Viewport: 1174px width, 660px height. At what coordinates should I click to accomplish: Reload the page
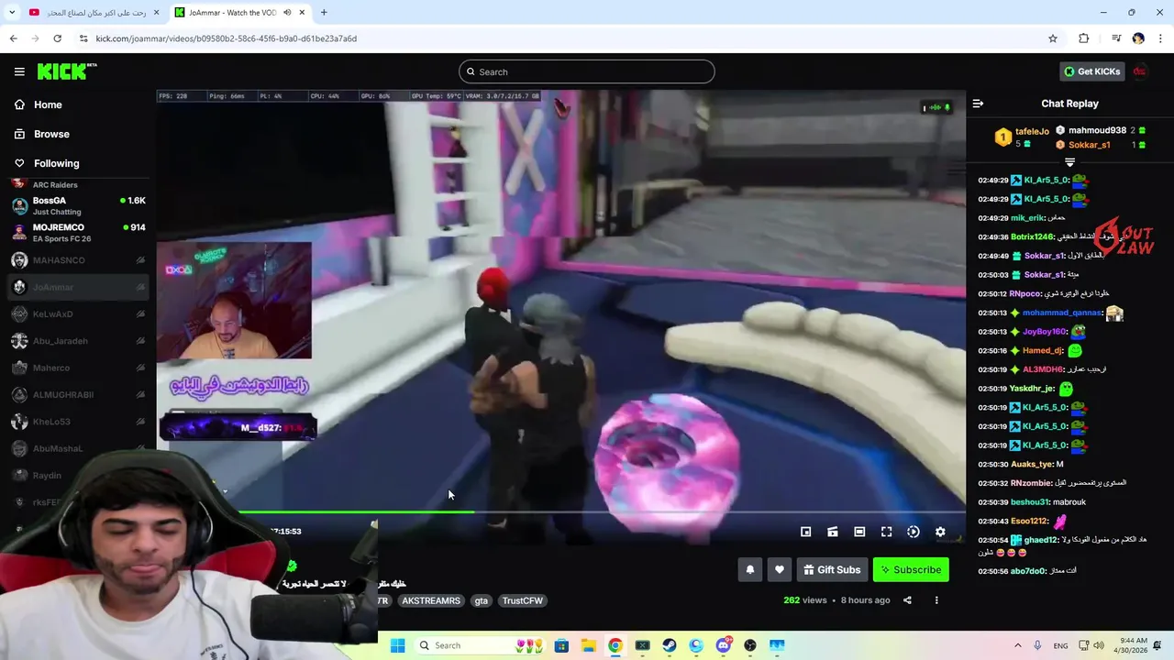click(57, 38)
